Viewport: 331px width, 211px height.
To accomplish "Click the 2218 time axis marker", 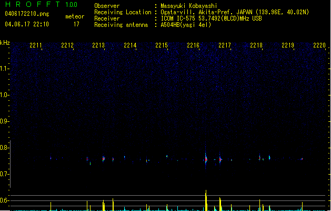I will [256, 45].
